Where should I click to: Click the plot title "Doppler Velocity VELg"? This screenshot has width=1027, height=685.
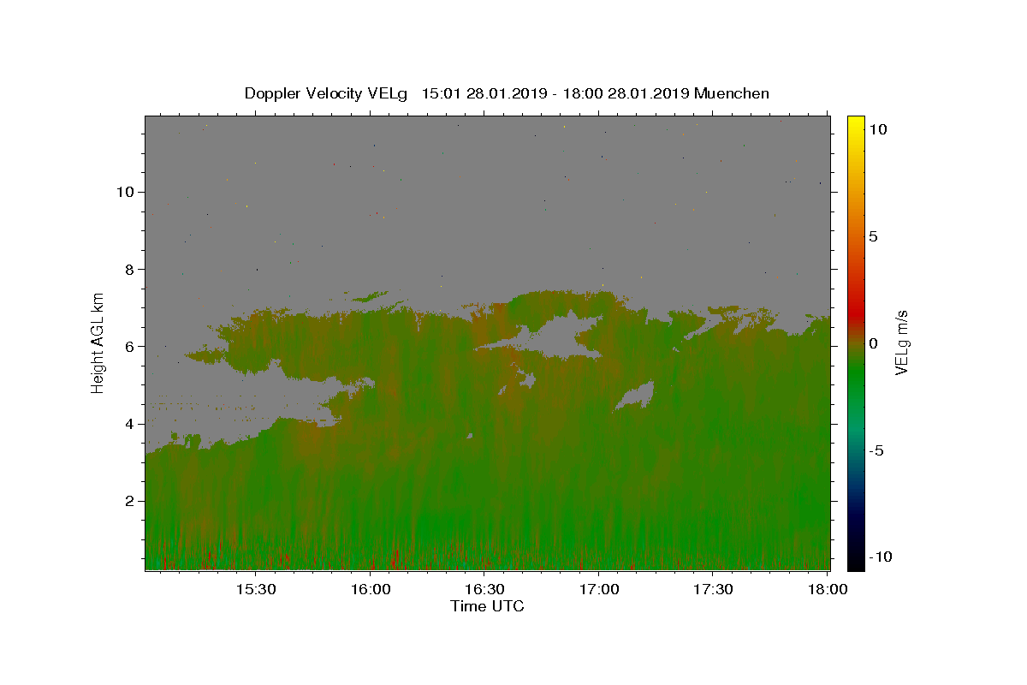tap(328, 93)
